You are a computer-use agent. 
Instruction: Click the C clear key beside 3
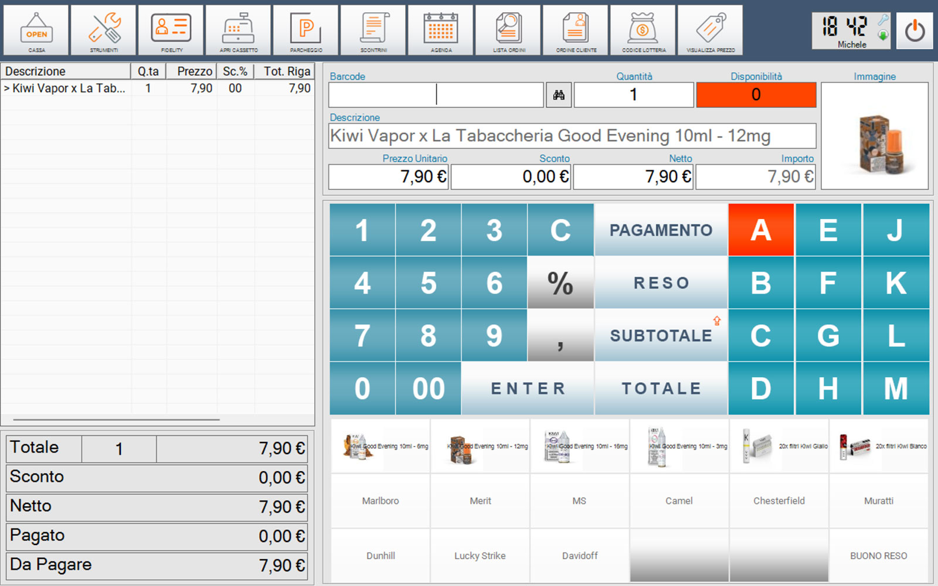point(560,230)
